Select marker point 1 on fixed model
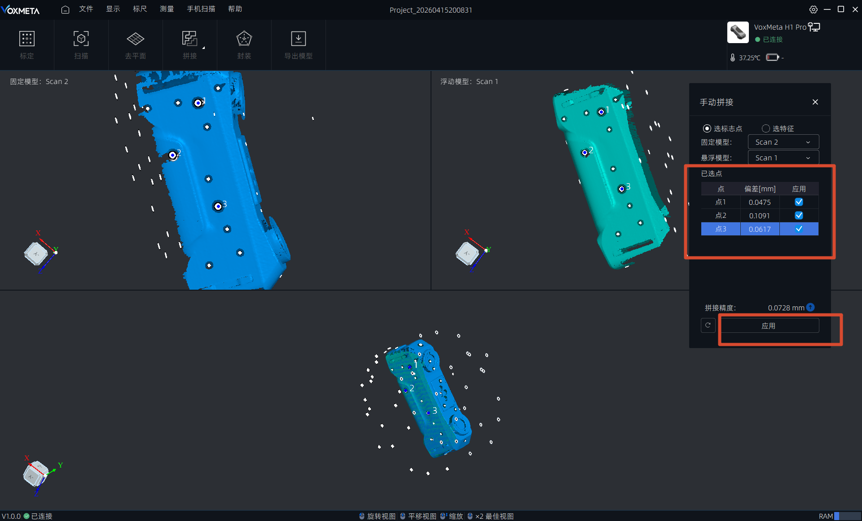 point(198,103)
